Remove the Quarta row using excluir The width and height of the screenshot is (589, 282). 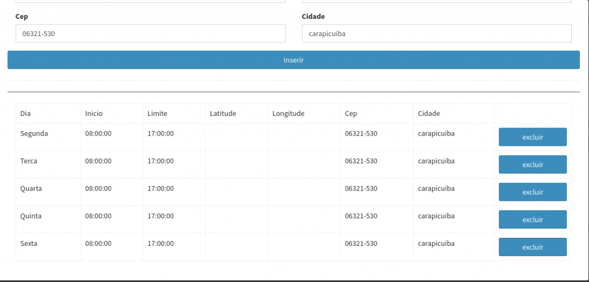pyautogui.click(x=532, y=192)
